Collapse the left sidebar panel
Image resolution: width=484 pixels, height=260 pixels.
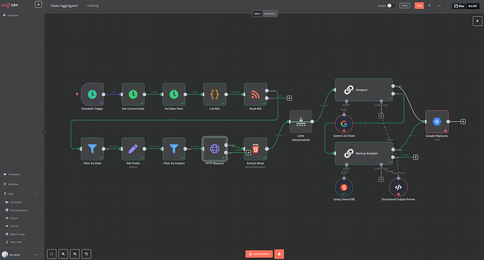[x=43, y=132]
